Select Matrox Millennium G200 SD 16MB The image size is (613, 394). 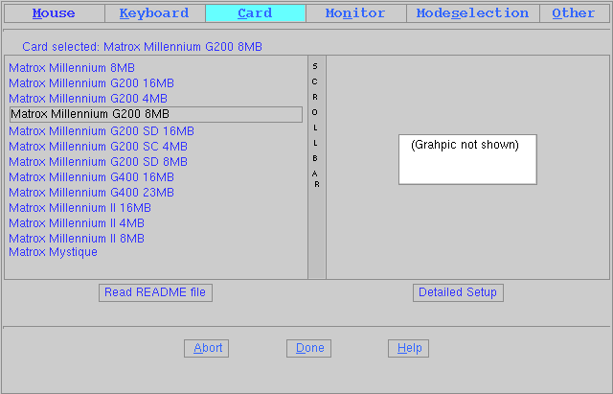click(x=102, y=131)
